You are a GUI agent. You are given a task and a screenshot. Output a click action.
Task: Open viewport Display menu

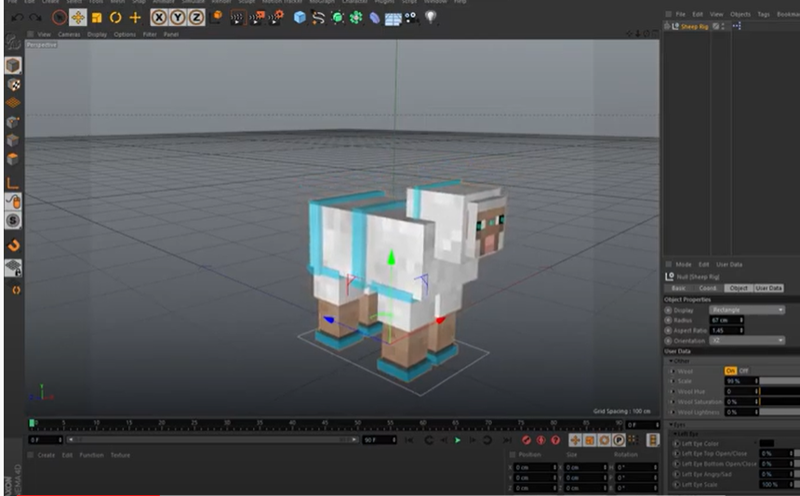[97, 34]
